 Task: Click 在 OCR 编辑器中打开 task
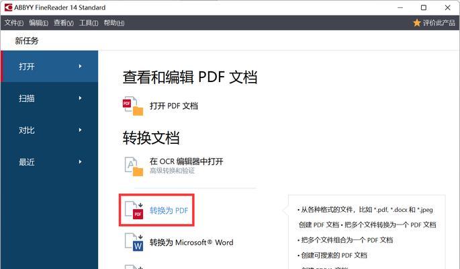(x=187, y=161)
